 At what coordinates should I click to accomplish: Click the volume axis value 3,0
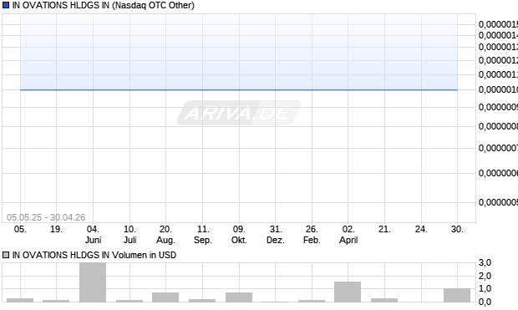pos(485,262)
